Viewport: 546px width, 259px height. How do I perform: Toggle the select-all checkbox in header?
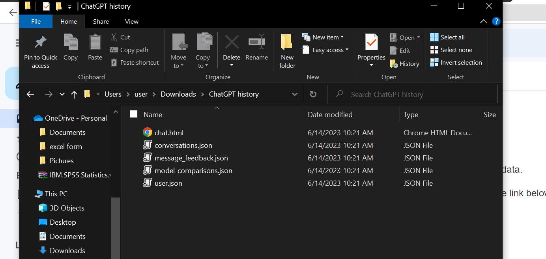click(134, 114)
